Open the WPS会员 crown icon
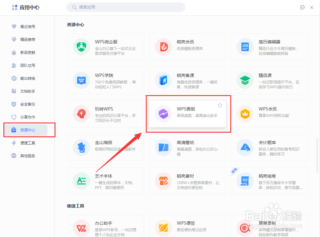 tap(245, 114)
